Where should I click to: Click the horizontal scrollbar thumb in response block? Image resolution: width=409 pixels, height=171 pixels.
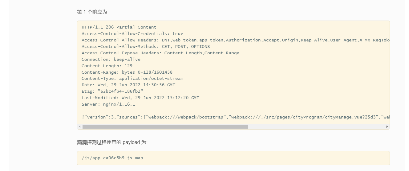point(165,126)
